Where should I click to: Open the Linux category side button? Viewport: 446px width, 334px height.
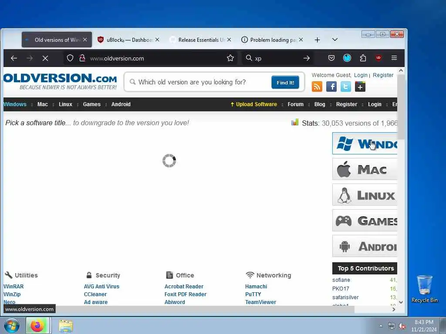365,195
